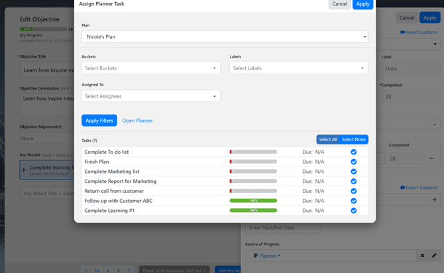The height and width of the screenshot is (273, 444).
Task: Toggle checkmark for Complete To do list
Action: (353, 152)
